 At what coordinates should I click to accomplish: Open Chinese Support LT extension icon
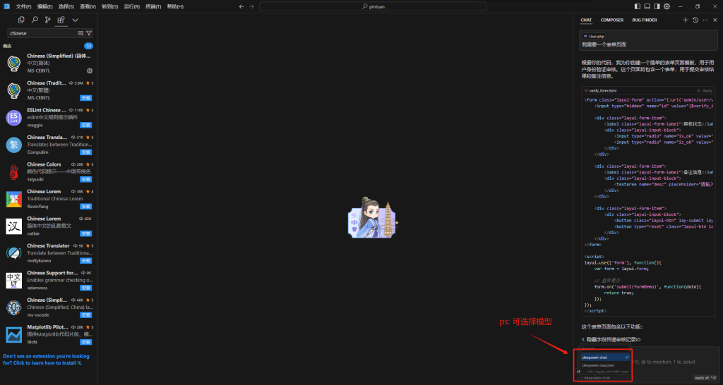[14, 281]
